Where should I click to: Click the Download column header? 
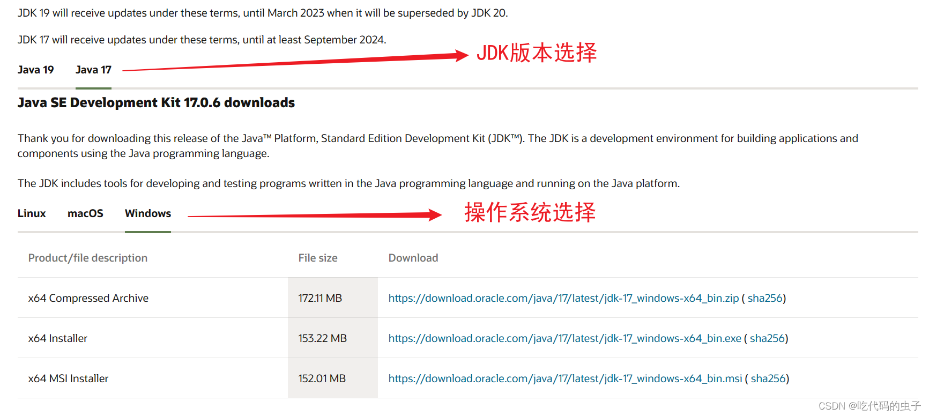[413, 258]
